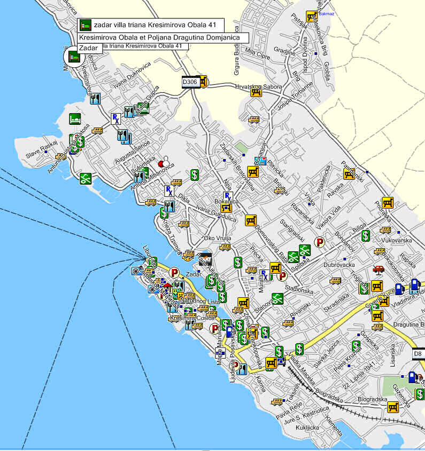This screenshot has height=451, width=425.
Task: Select the red car repair icon near Bokokotorska
Action: [x=378, y=270]
